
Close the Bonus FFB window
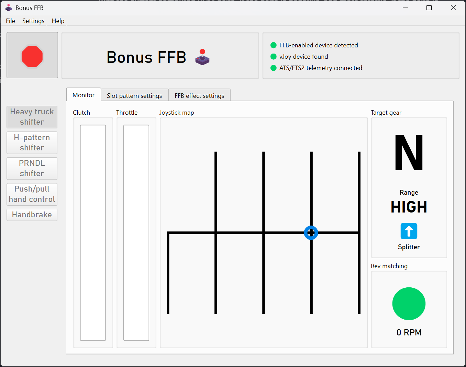pos(453,8)
